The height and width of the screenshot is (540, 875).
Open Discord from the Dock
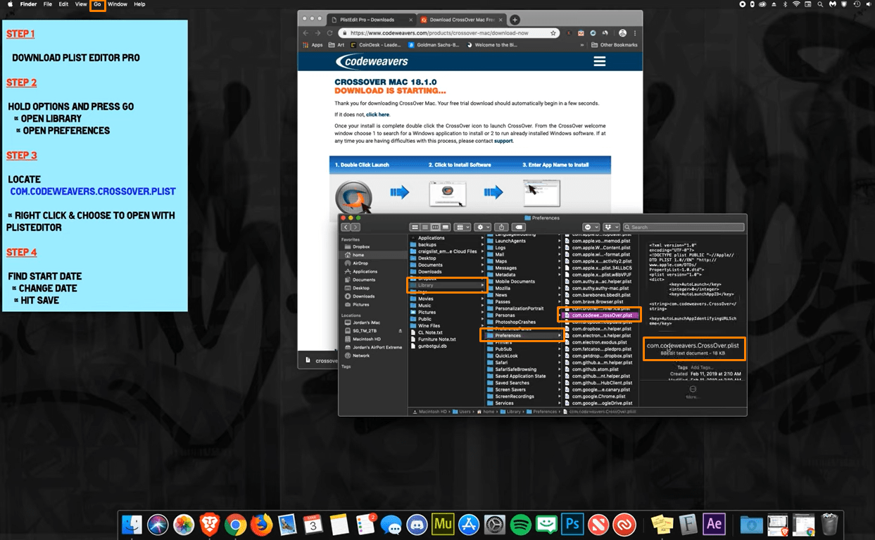click(x=417, y=524)
